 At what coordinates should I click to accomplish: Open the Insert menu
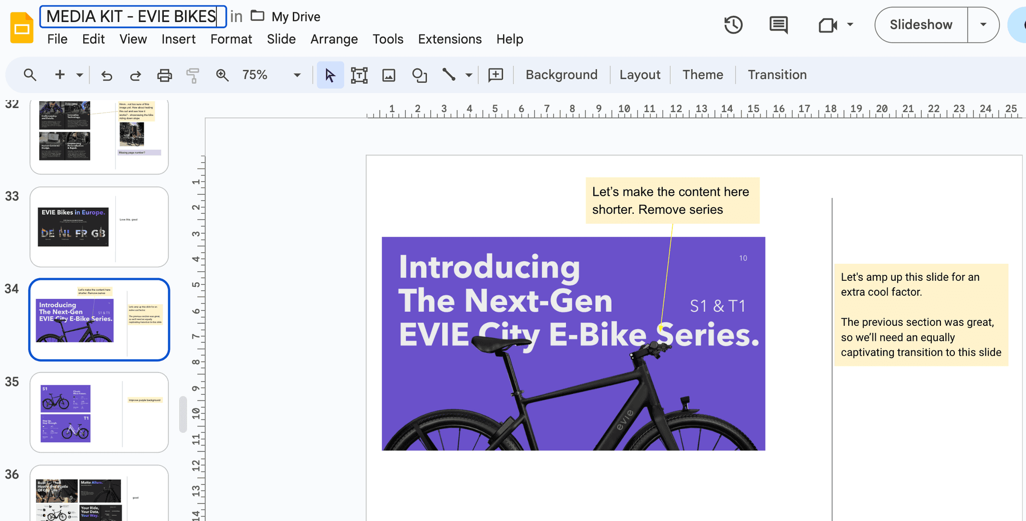click(178, 39)
